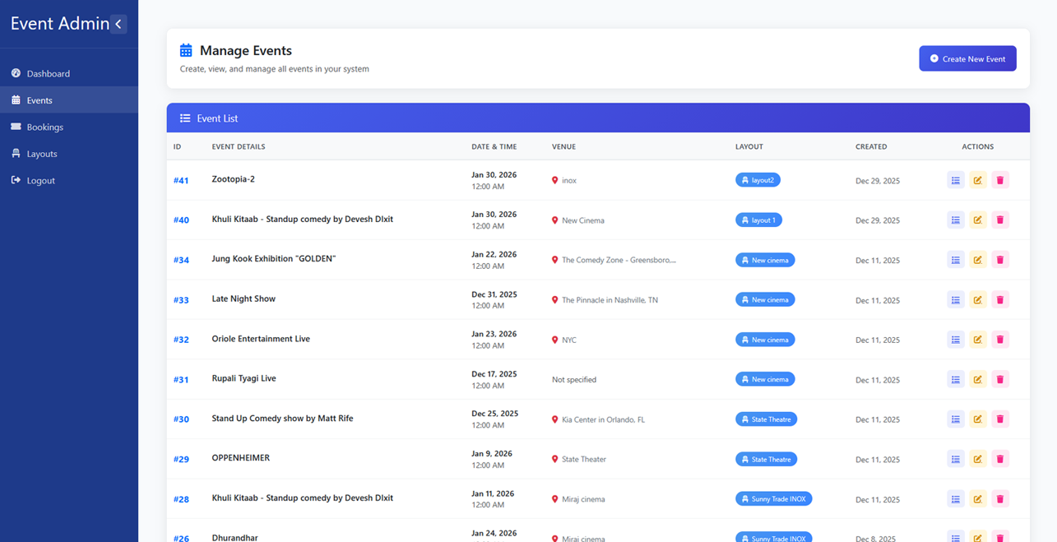Edit the Jung Kook Exhibition event

[x=977, y=260]
